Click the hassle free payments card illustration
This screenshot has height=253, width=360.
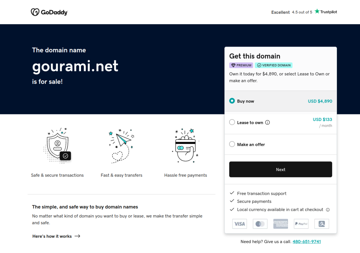pos(186,146)
